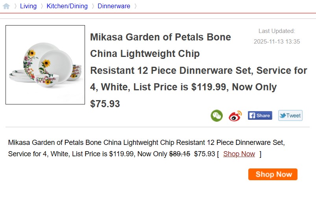Screen dimensions: 316x203
Task: Click the Facebook Share button
Action: coord(260,115)
